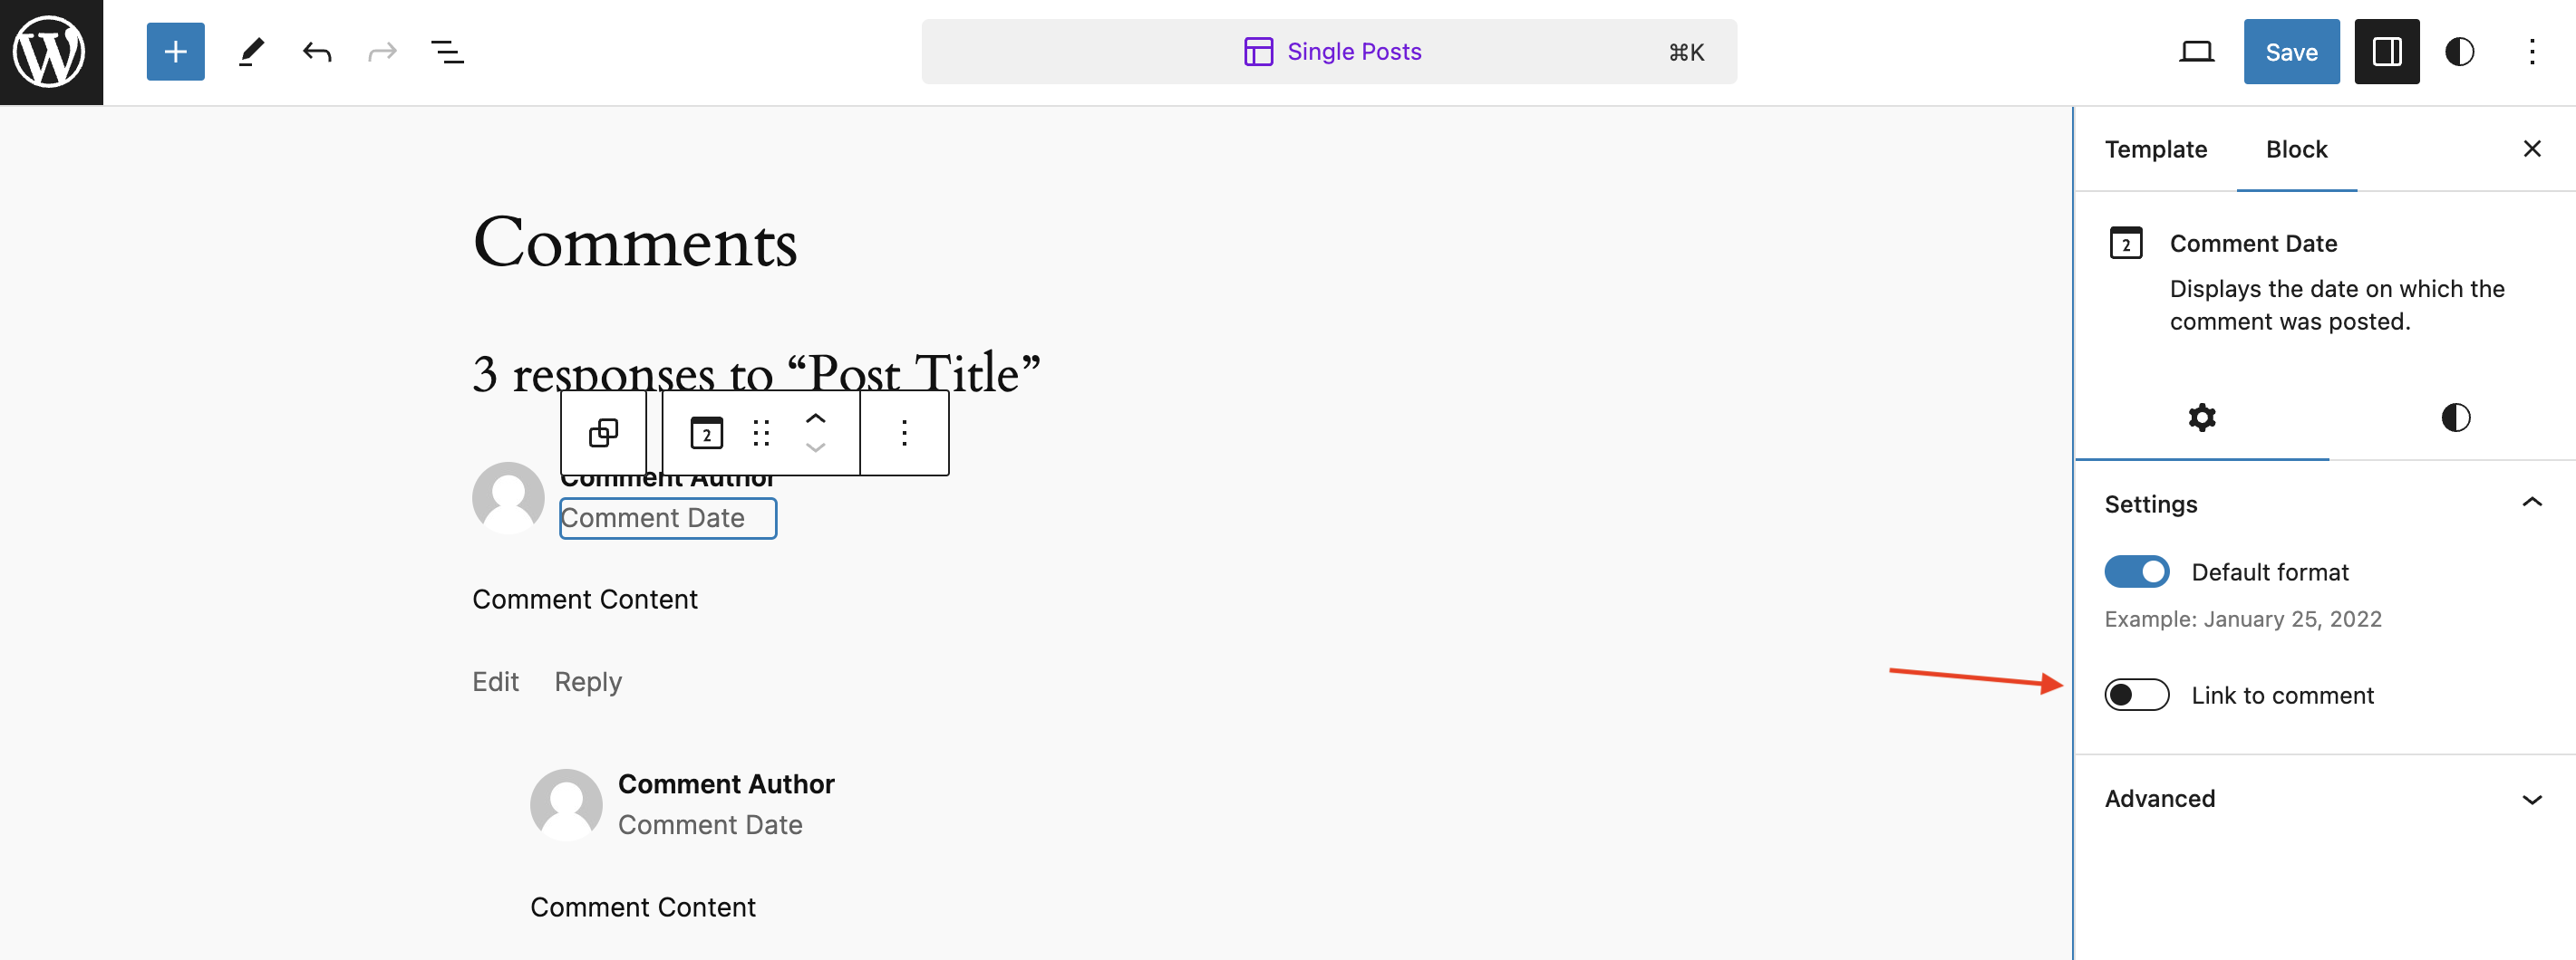Image resolution: width=2576 pixels, height=960 pixels.
Task: Toggle the Settings sidebar panel icon
Action: [x=2386, y=52]
